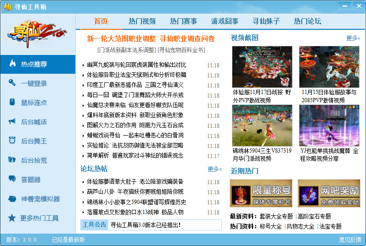Click the 已经是最新版 status text
The image size is (366, 246).
pos(68,240)
